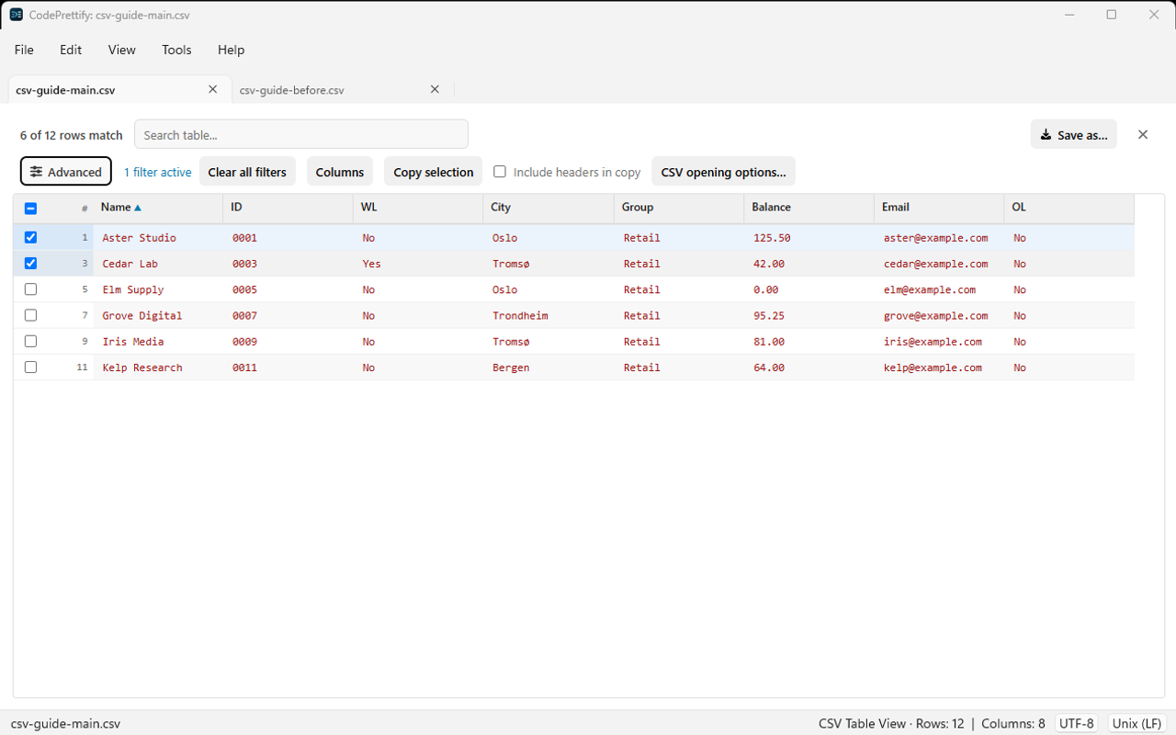Click the CodePrettify app icon in title bar
Viewport: 1176px width, 735px height.
click(x=16, y=15)
